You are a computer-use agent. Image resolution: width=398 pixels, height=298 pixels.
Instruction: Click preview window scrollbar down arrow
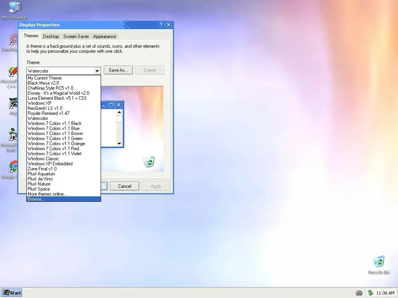pyautogui.click(x=119, y=144)
